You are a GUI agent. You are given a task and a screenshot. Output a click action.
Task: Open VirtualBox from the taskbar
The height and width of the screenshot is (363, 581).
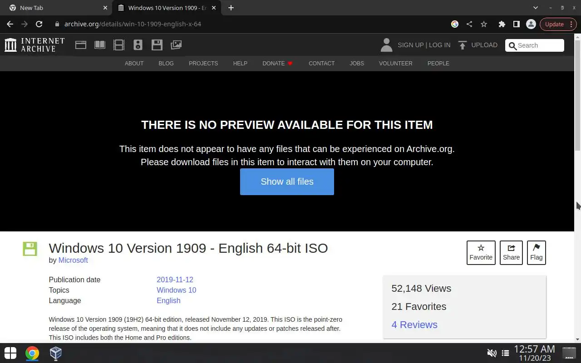pos(56,353)
